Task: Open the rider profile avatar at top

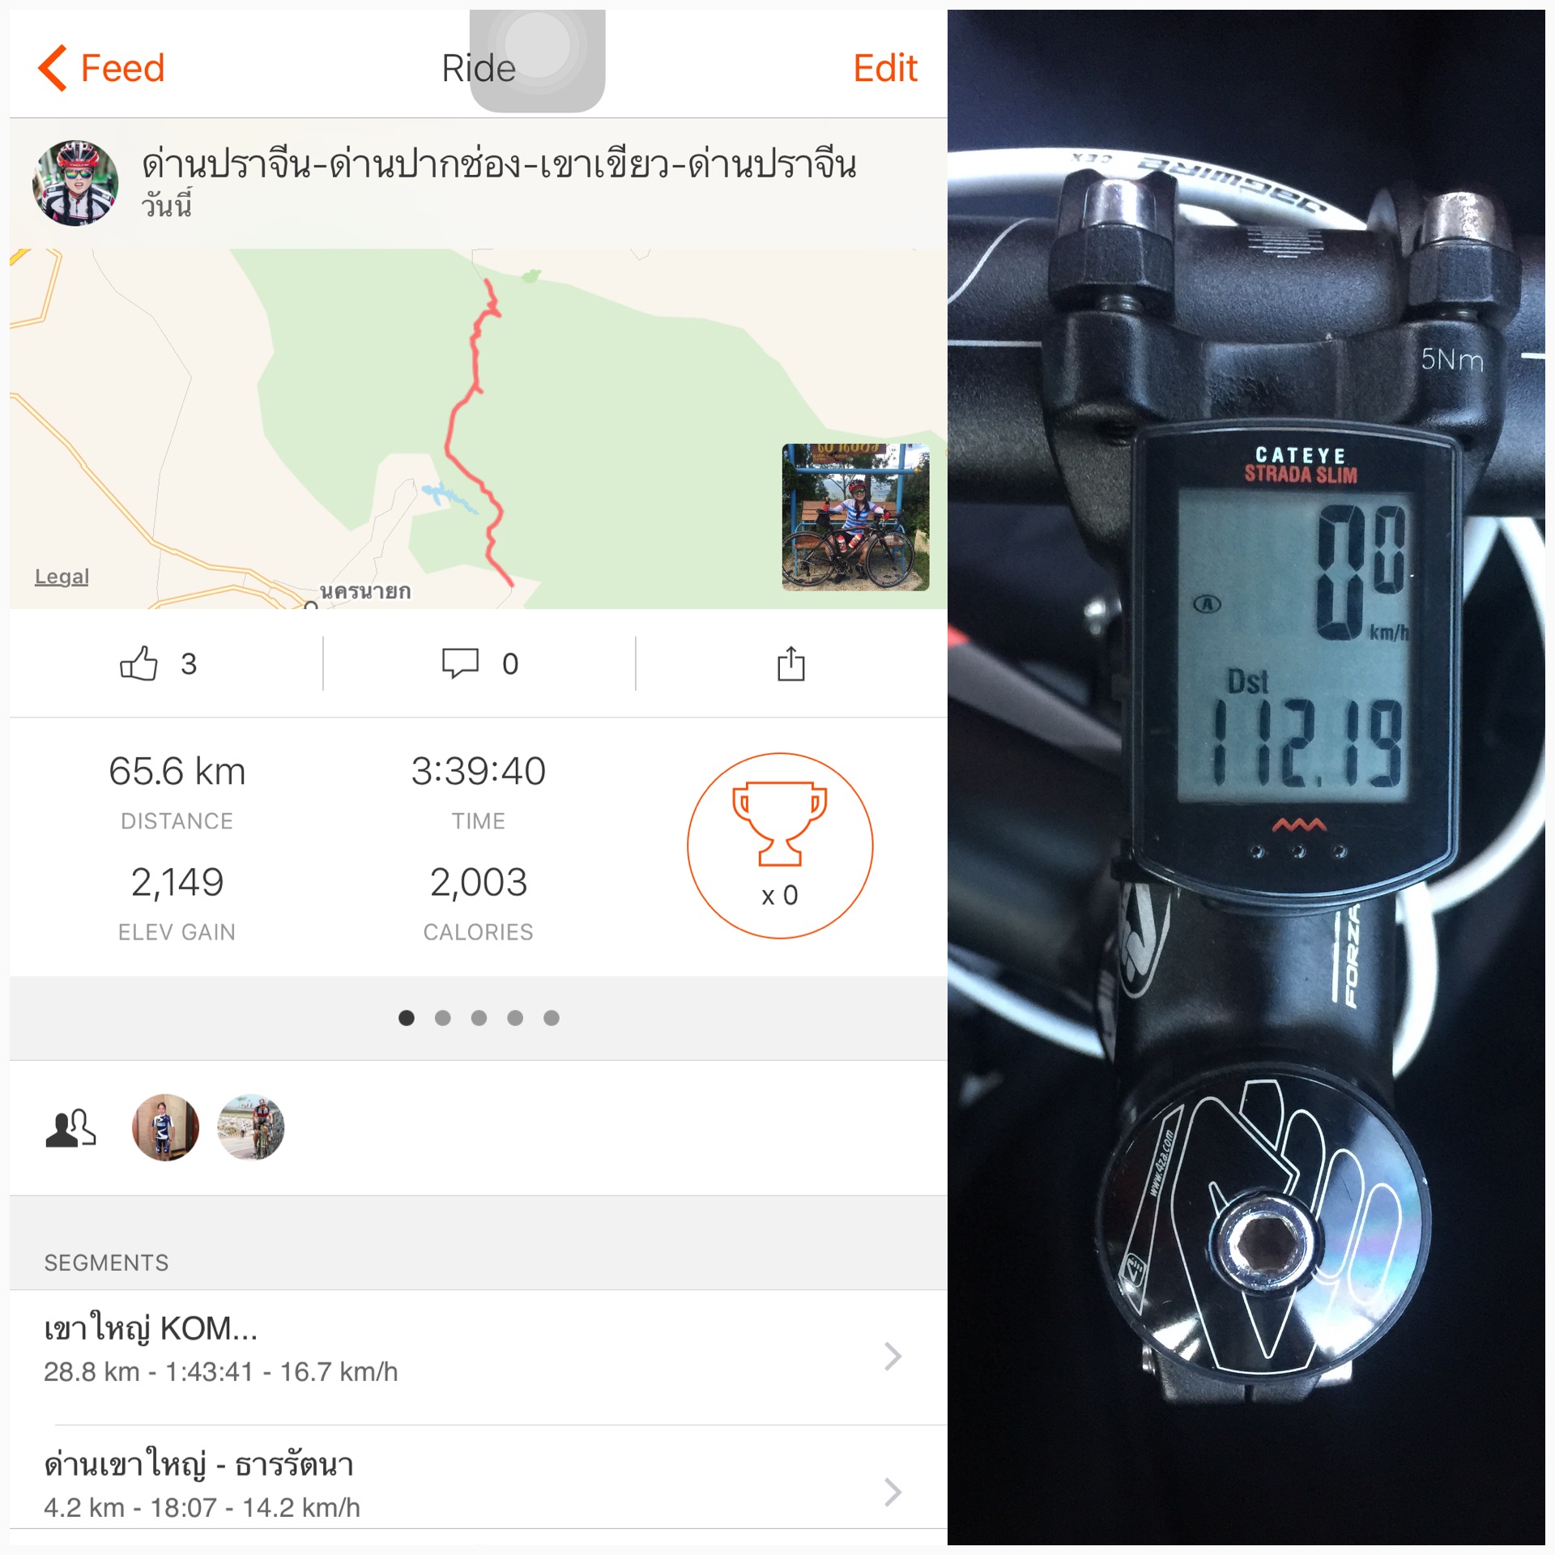Action: click(75, 183)
